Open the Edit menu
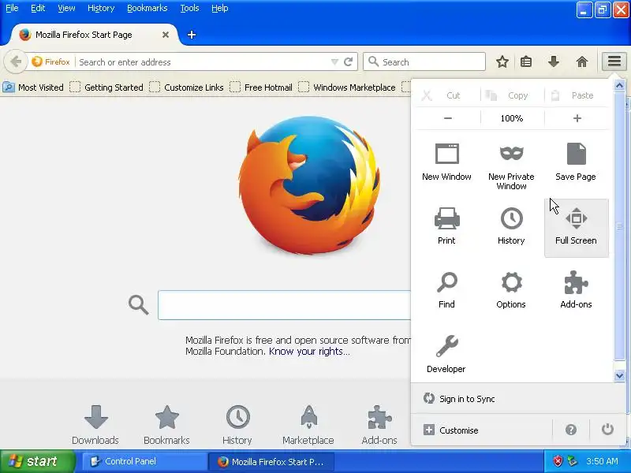Viewport: 631px width, 473px height. (x=38, y=8)
